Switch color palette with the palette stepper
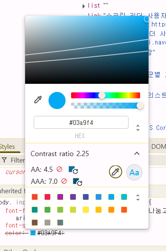Viewport: 166px width, 251px height. [x=138, y=198]
